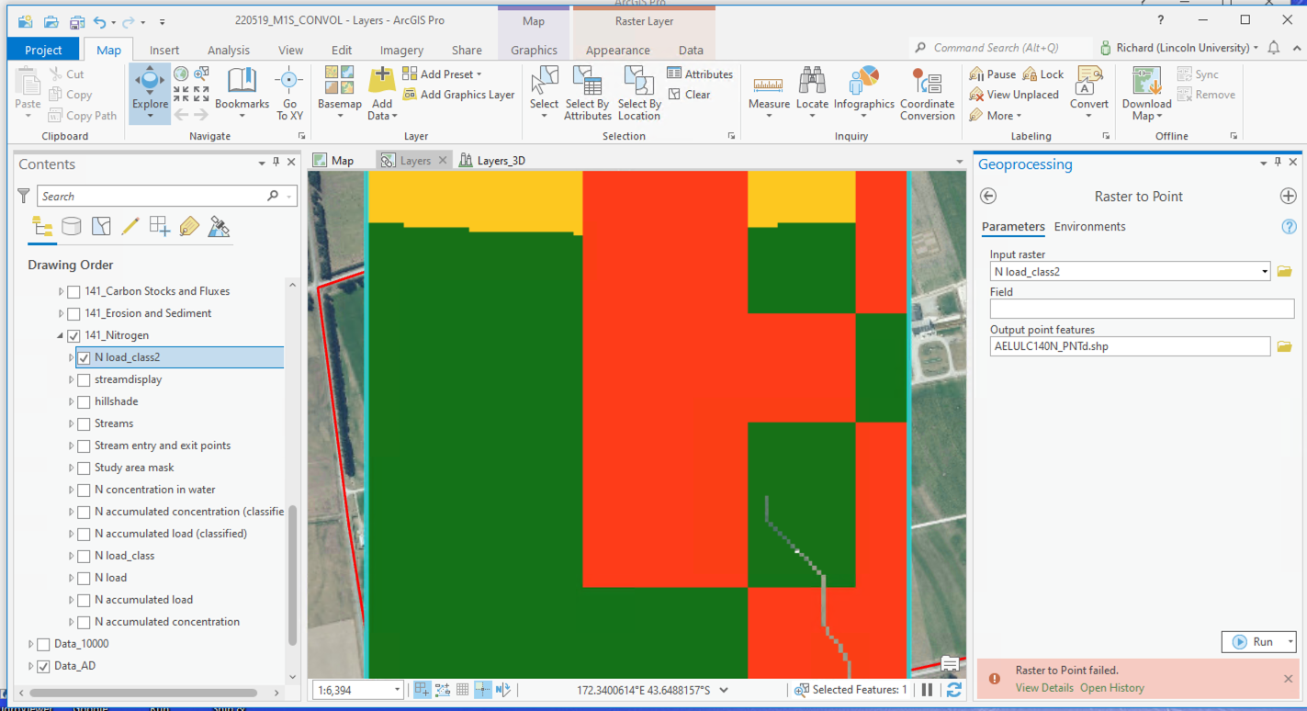Run the Raster to Point tool
The height and width of the screenshot is (711, 1307).
pyautogui.click(x=1254, y=642)
